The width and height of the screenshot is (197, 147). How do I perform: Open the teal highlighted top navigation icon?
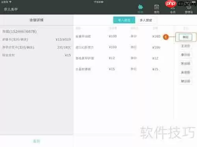pos(140,9)
